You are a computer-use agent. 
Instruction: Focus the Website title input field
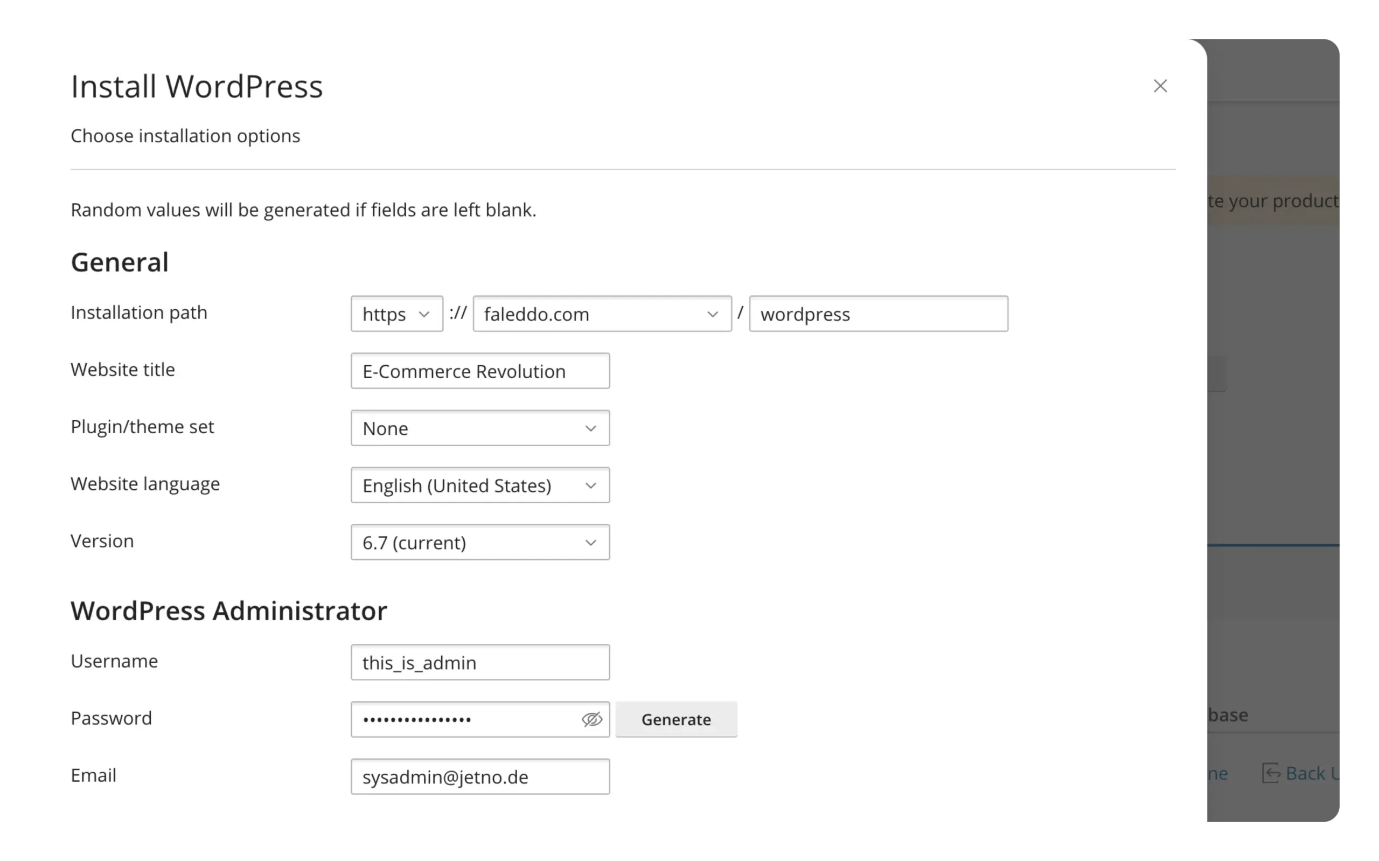pyautogui.click(x=480, y=371)
